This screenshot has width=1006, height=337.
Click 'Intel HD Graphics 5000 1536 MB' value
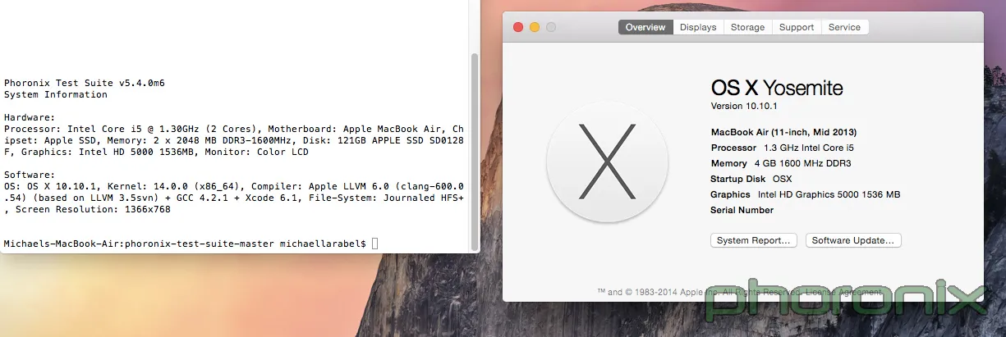click(829, 194)
